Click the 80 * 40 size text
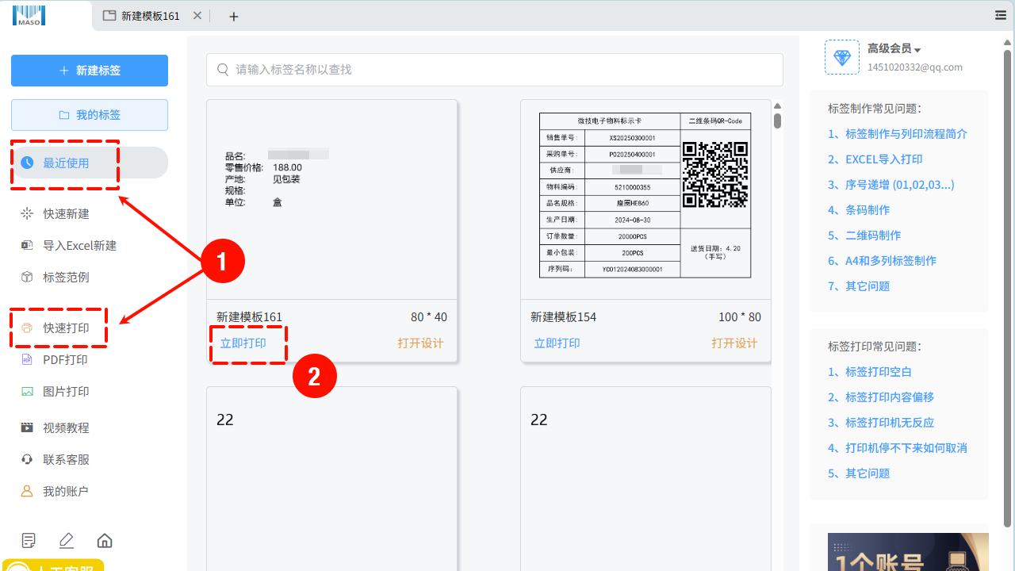The width and height of the screenshot is (1015, 571). pos(429,317)
